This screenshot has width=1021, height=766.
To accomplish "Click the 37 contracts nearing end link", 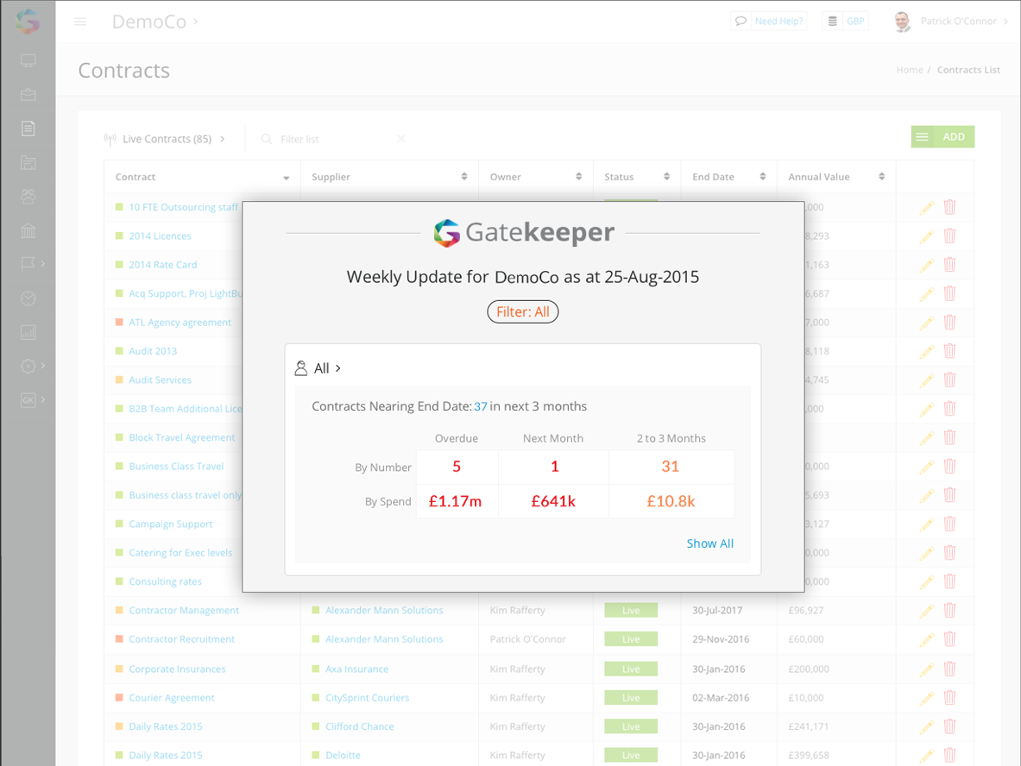I will 481,406.
